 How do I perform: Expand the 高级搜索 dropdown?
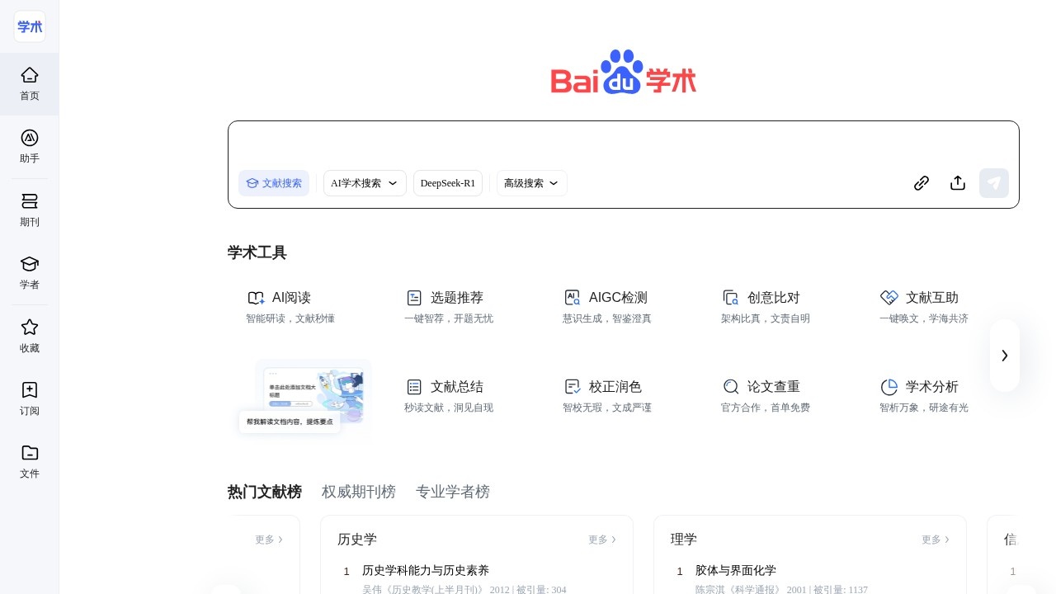(530, 183)
